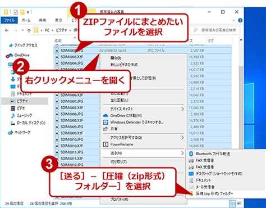Choose プロパティ(R) in context menu
The image size is (266, 208).
120,200
